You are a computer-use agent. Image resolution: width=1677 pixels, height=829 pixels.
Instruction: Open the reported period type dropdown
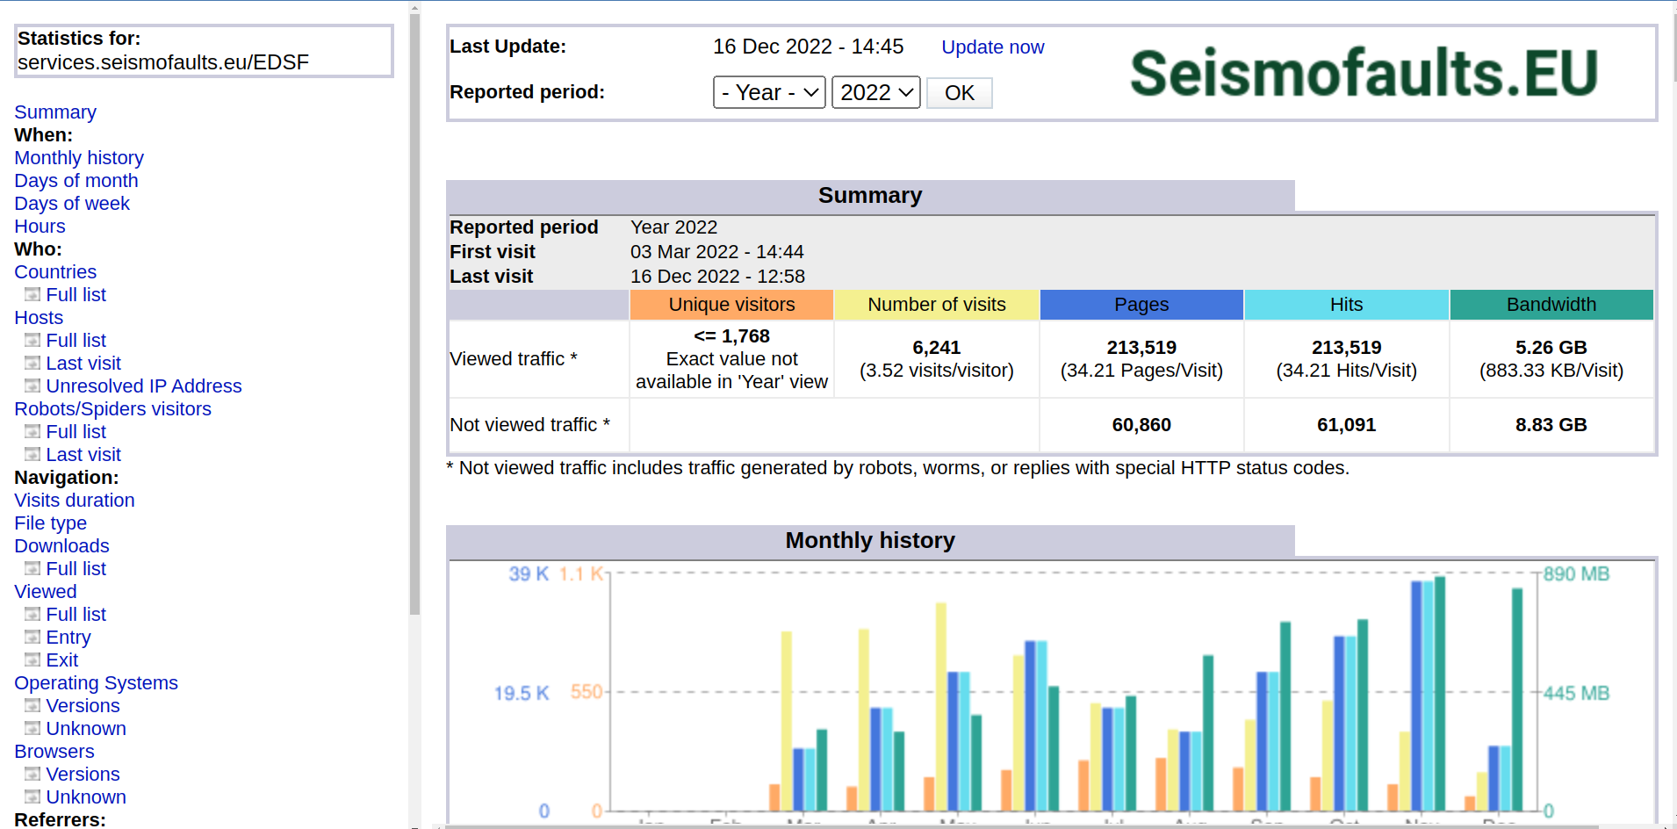pyautogui.click(x=767, y=92)
